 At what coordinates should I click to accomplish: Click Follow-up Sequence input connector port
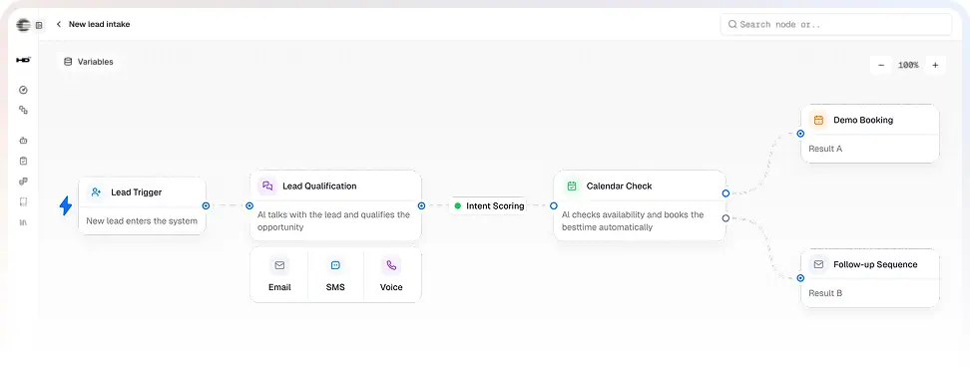(800, 278)
